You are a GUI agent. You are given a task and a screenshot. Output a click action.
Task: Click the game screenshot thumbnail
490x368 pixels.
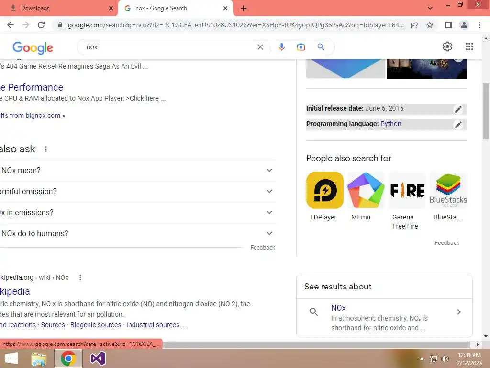[426, 69]
